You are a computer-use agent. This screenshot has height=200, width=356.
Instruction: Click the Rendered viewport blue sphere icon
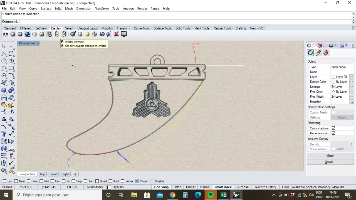coord(27,34)
